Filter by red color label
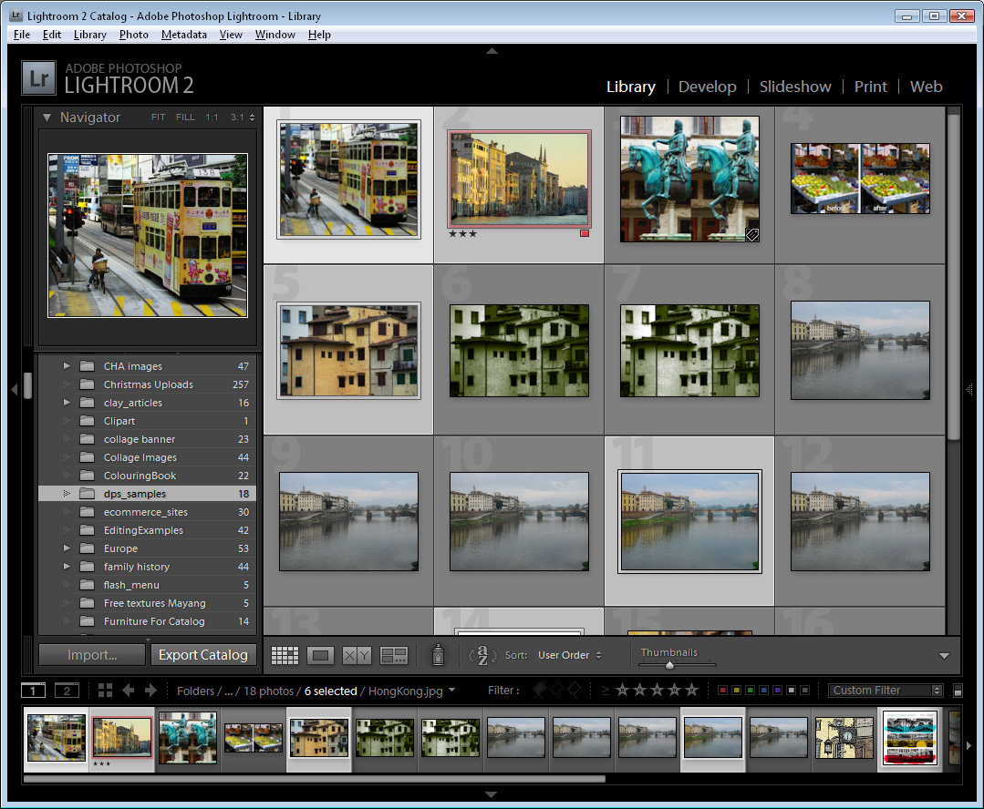 723,690
